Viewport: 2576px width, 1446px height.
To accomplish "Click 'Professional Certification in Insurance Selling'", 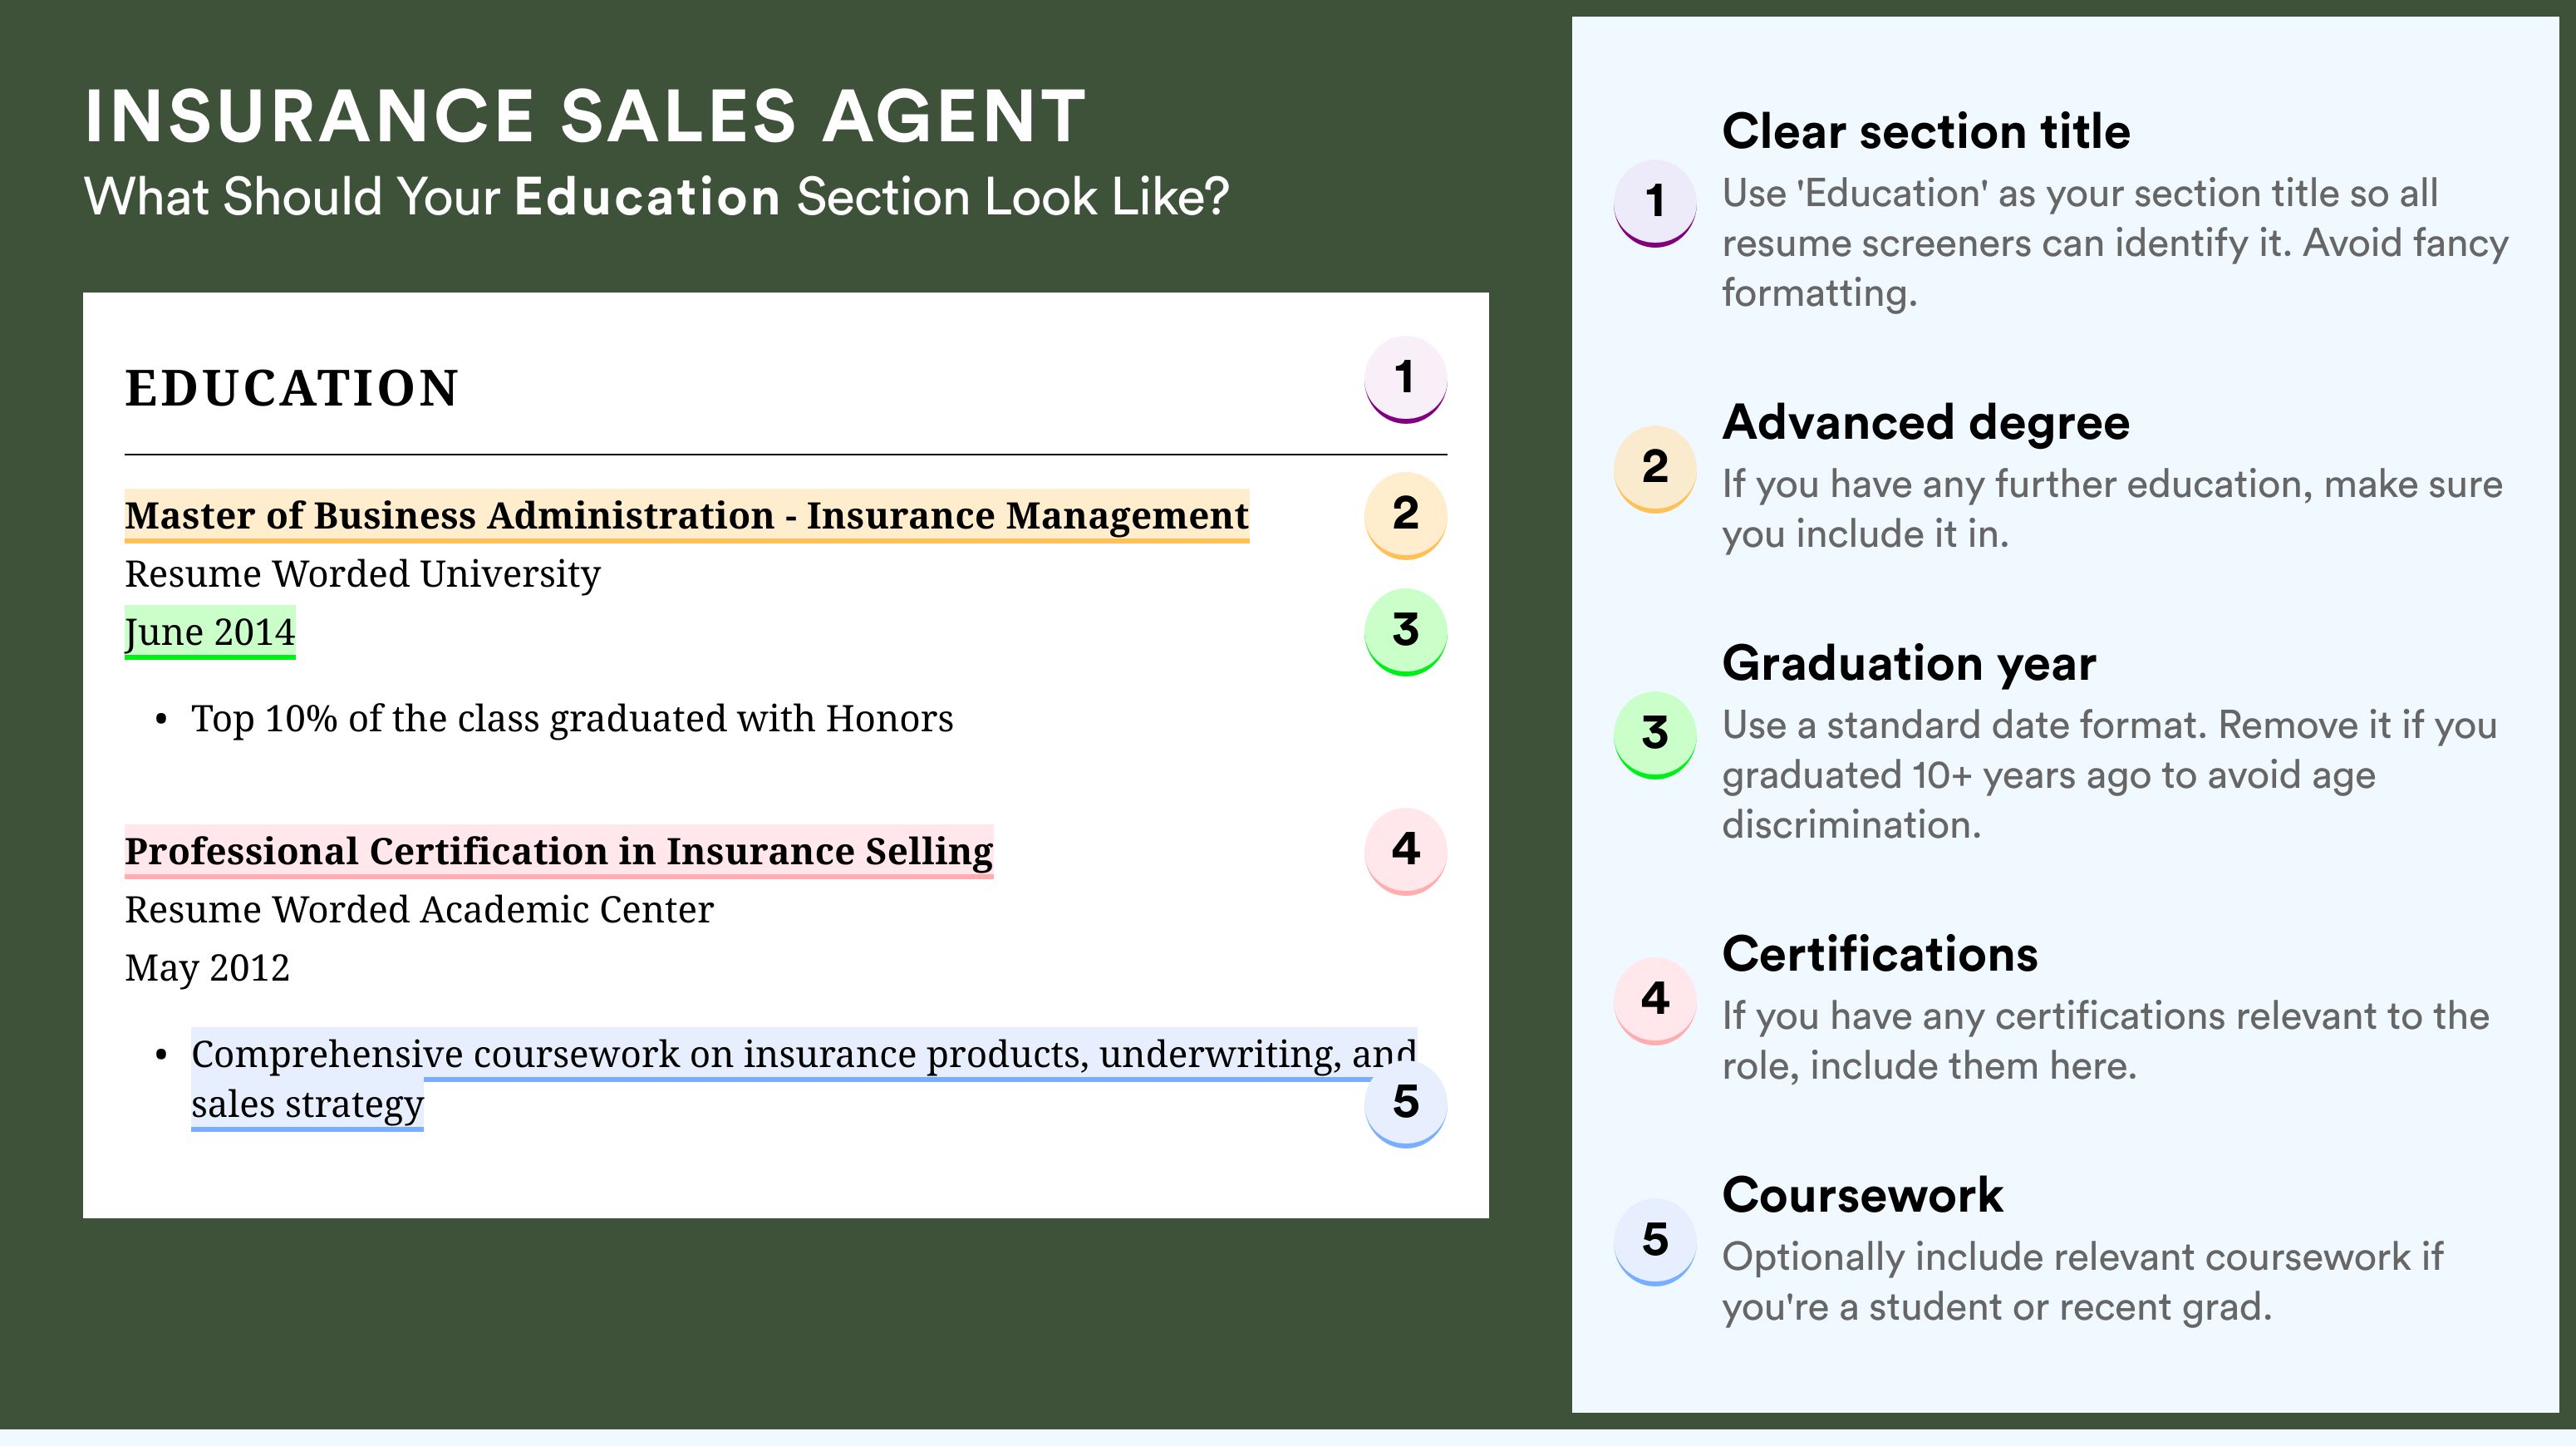I will click(x=559, y=851).
